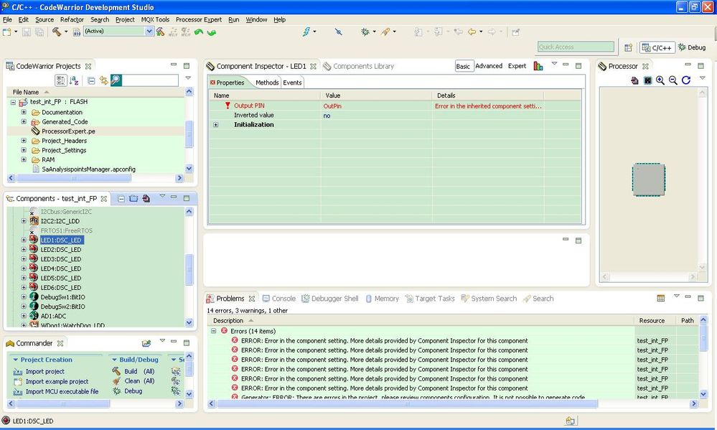Click the OutPin value of Output PIN
The image size is (717, 430).
pos(332,106)
